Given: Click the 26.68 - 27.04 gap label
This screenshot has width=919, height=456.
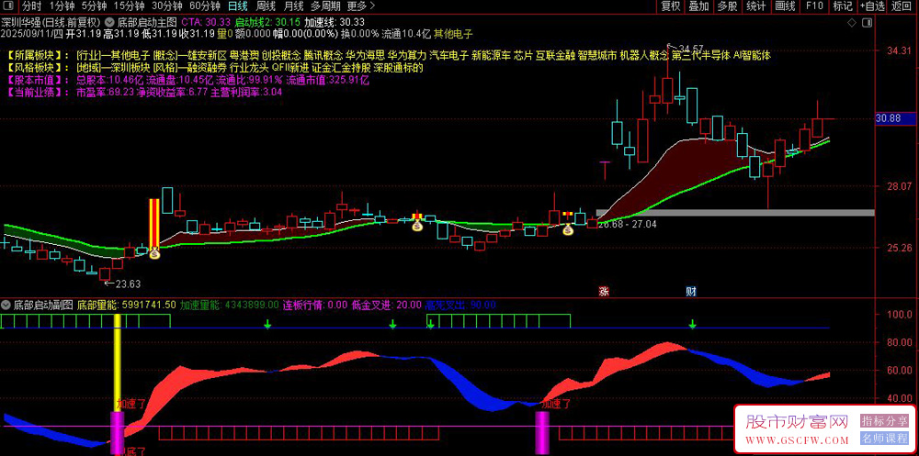Looking at the screenshot, I should tap(626, 224).
